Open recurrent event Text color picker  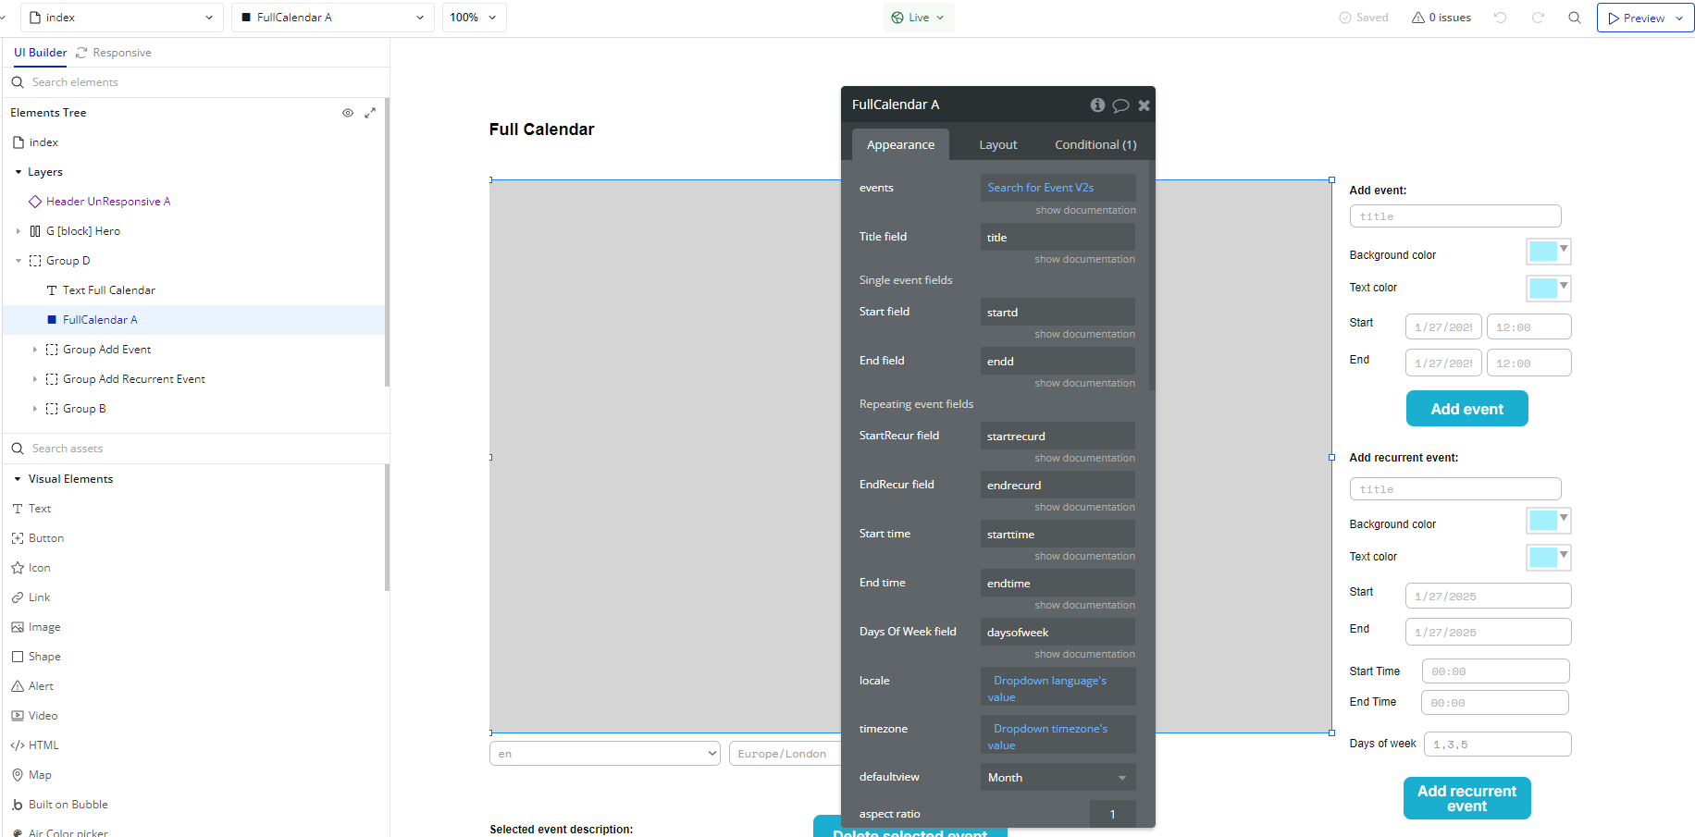[1549, 558]
